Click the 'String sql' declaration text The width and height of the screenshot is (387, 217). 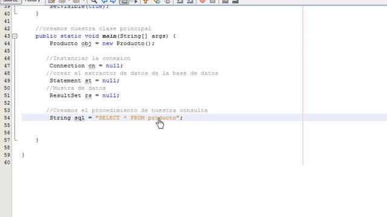(x=67, y=118)
